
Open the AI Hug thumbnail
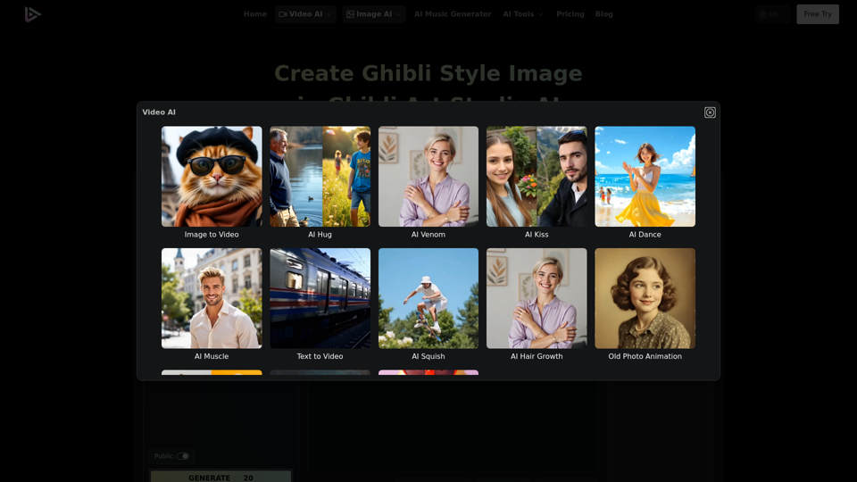tap(320, 177)
